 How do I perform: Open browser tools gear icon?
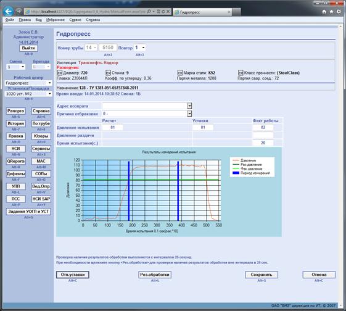(x=339, y=12)
